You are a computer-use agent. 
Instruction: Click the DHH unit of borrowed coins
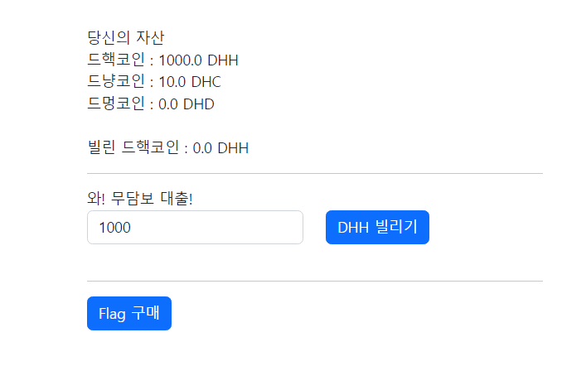coord(233,148)
